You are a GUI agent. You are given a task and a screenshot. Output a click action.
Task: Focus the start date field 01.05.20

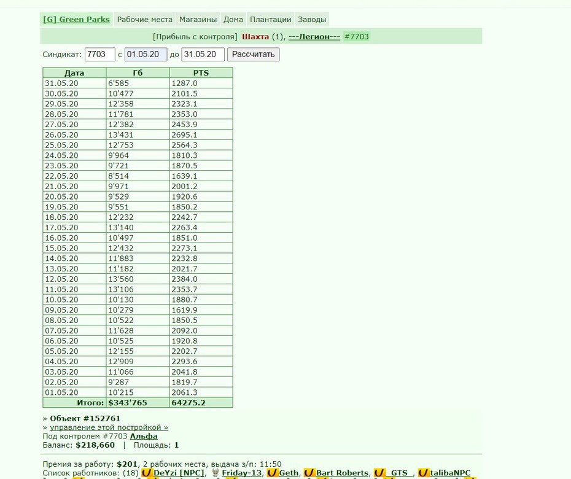[146, 54]
